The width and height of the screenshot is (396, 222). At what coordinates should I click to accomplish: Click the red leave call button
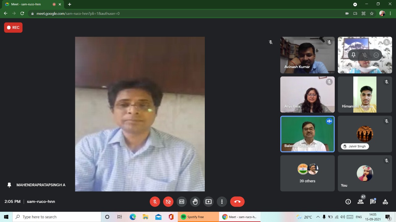pyautogui.click(x=237, y=202)
